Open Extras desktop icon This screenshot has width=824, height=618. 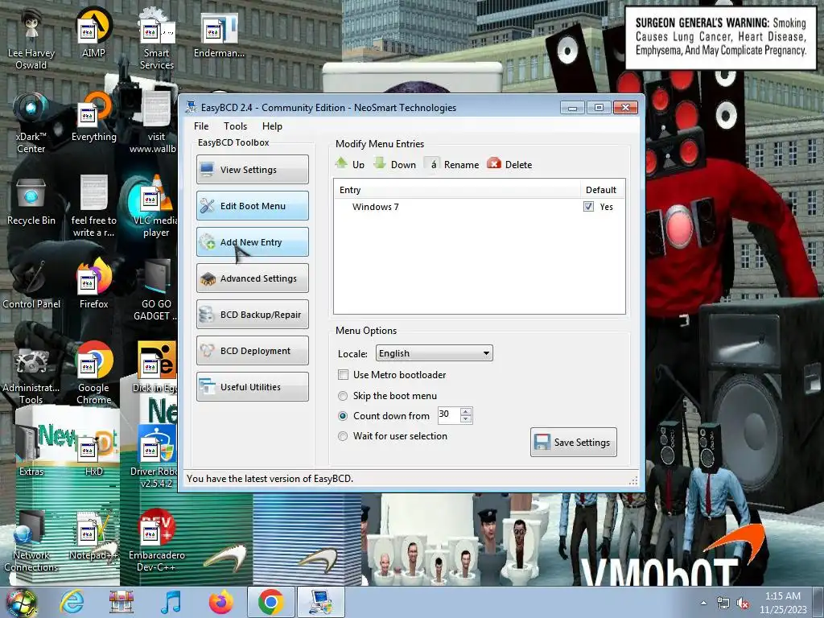[x=31, y=452]
